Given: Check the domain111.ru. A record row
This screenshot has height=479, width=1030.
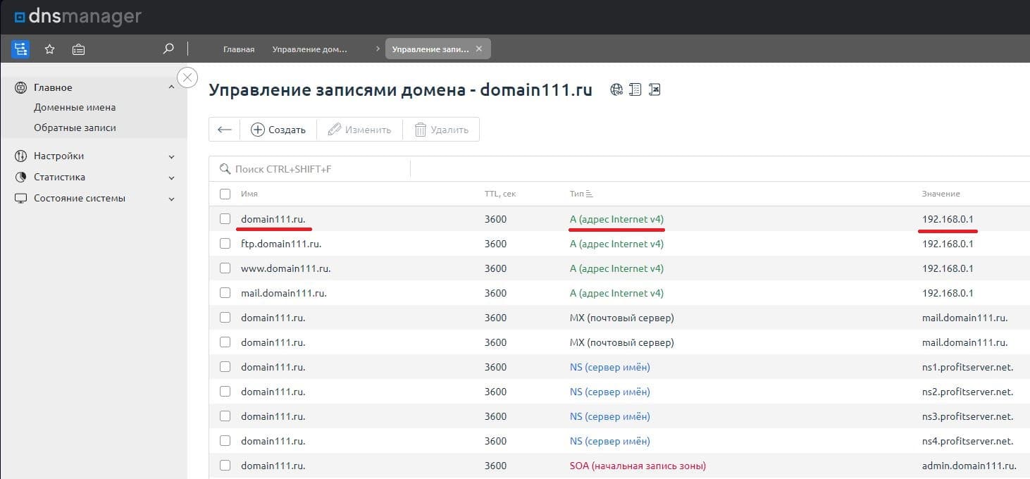Looking at the screenshot, I should point(225,219).
